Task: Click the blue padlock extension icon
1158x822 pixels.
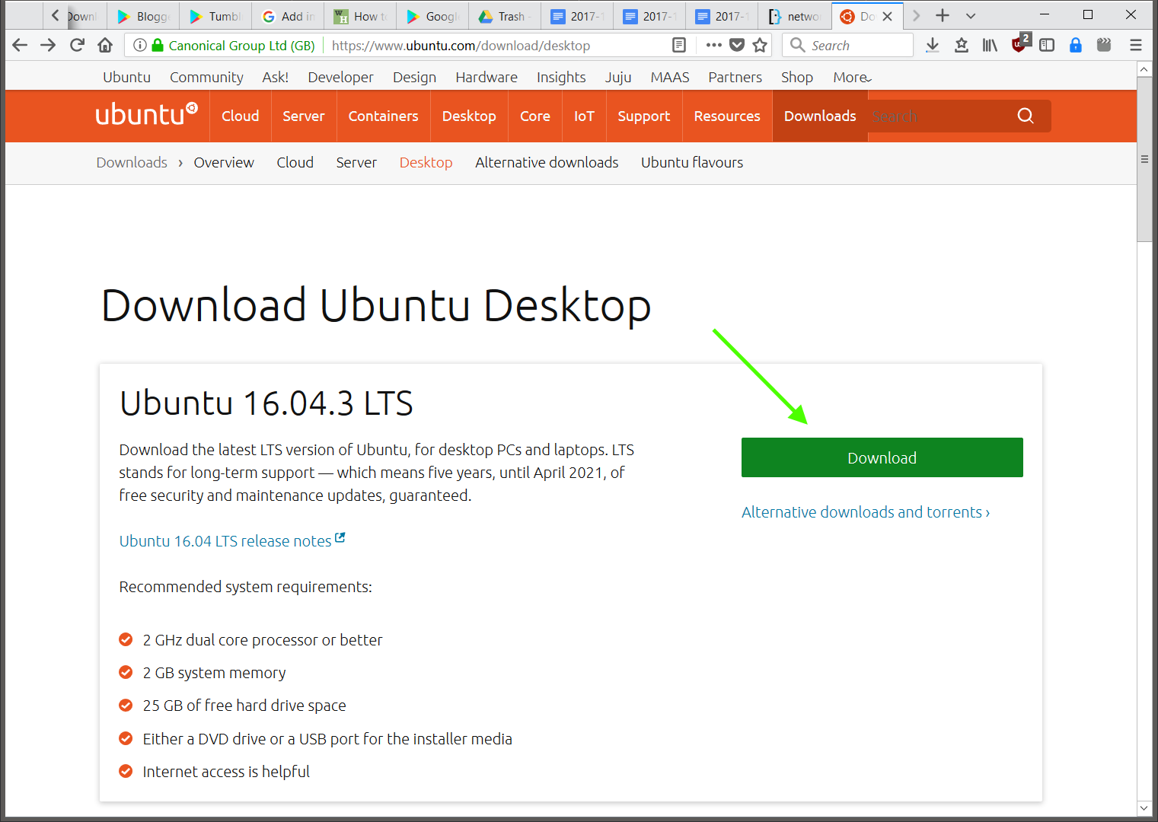Action: 1076,46
